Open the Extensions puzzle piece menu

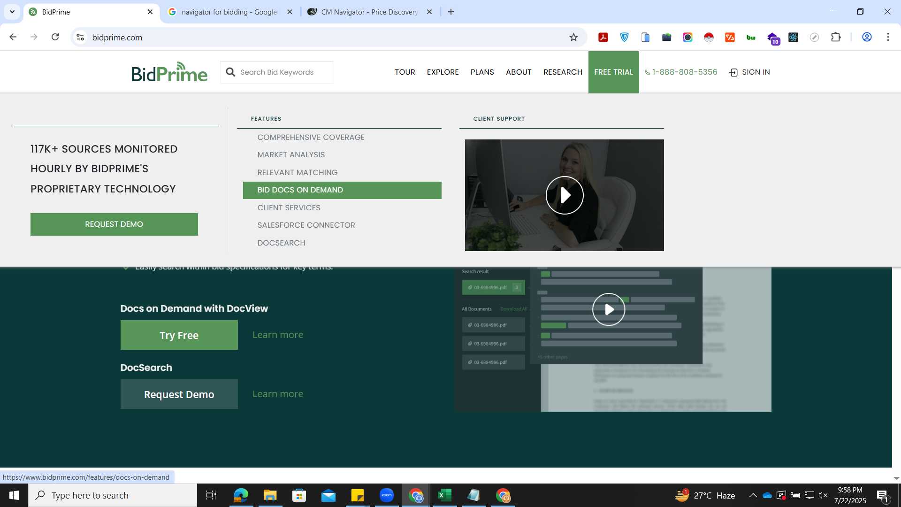coord(836,37)
